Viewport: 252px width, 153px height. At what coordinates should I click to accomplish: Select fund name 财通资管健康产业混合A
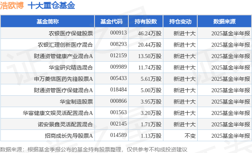tap(63, 56)
